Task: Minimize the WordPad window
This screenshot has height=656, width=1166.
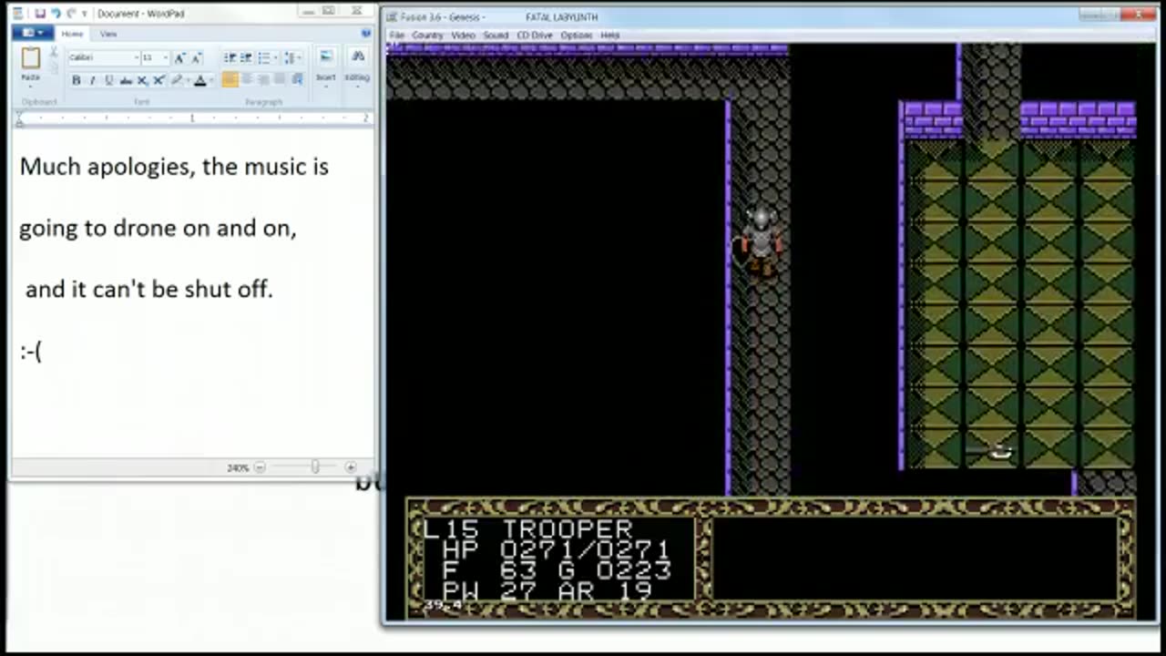Action: coord(308,12)
